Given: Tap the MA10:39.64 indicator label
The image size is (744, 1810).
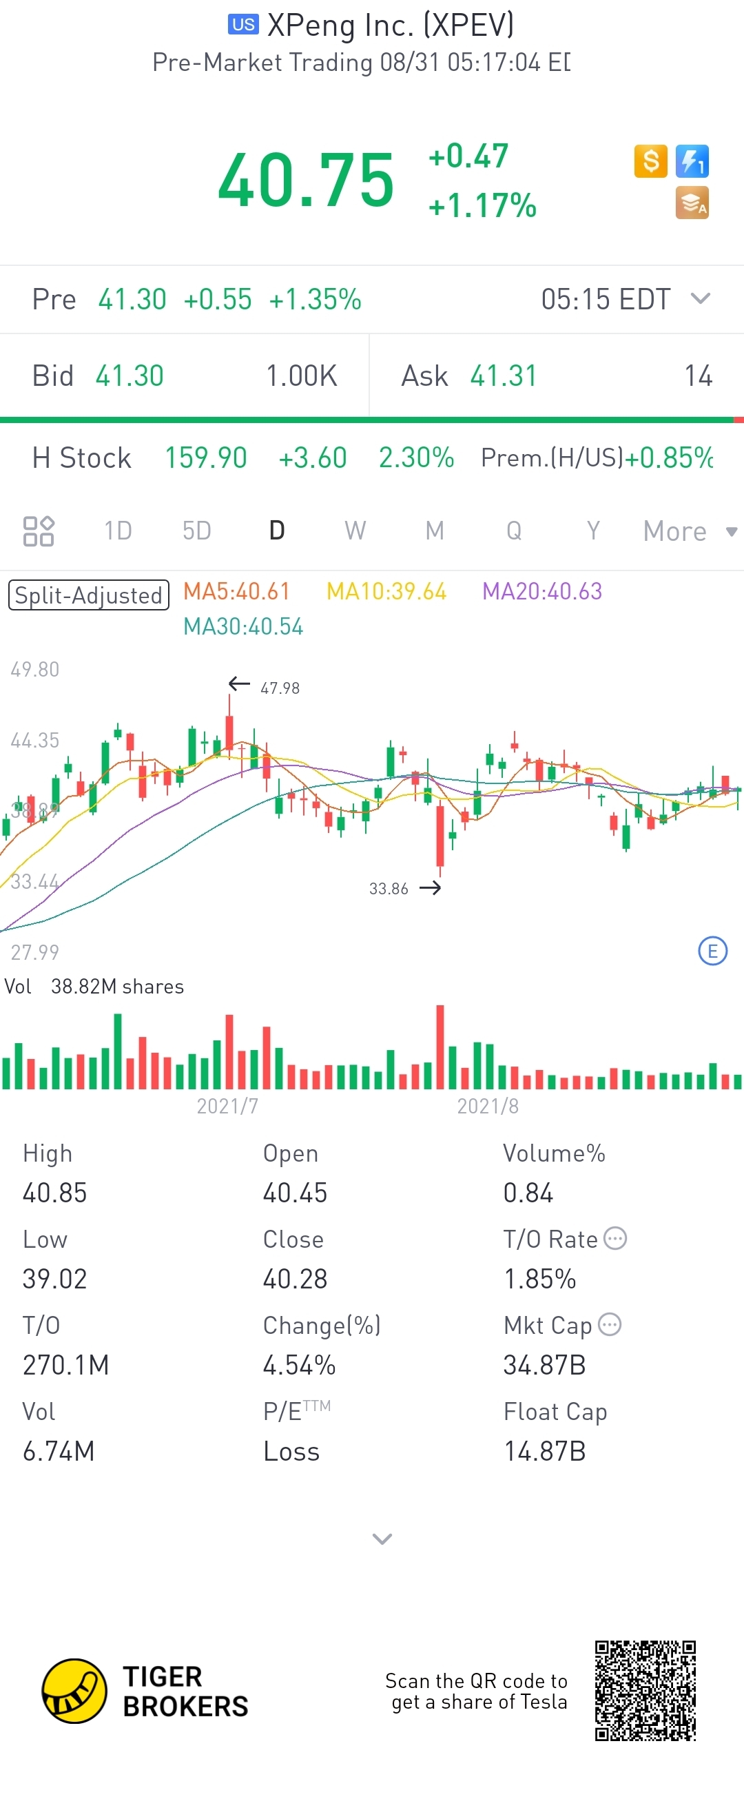Looking at the screenshot, I should (386, 592).
